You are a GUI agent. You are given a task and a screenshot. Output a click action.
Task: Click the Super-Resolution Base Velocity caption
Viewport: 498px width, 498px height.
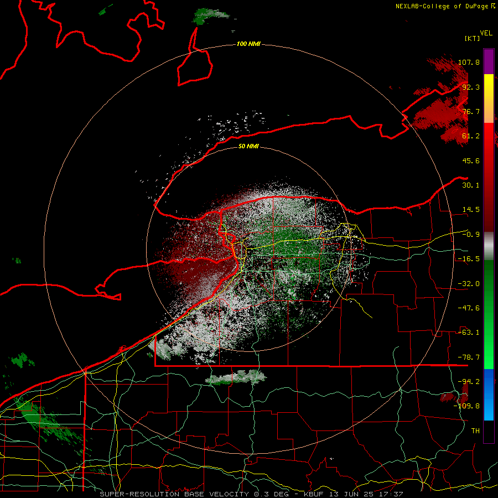251,494
